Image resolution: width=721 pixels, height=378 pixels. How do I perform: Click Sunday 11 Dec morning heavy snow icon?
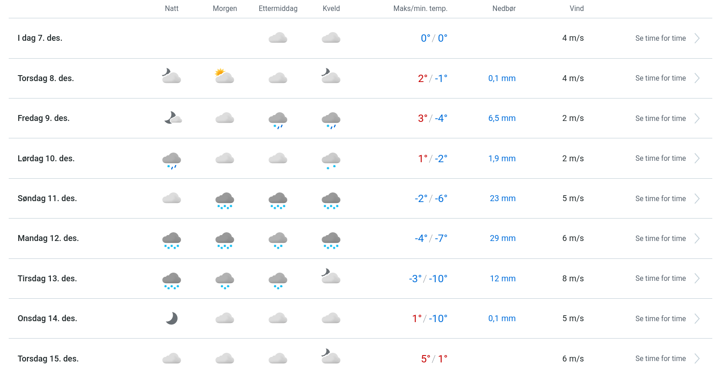(224, 200)
